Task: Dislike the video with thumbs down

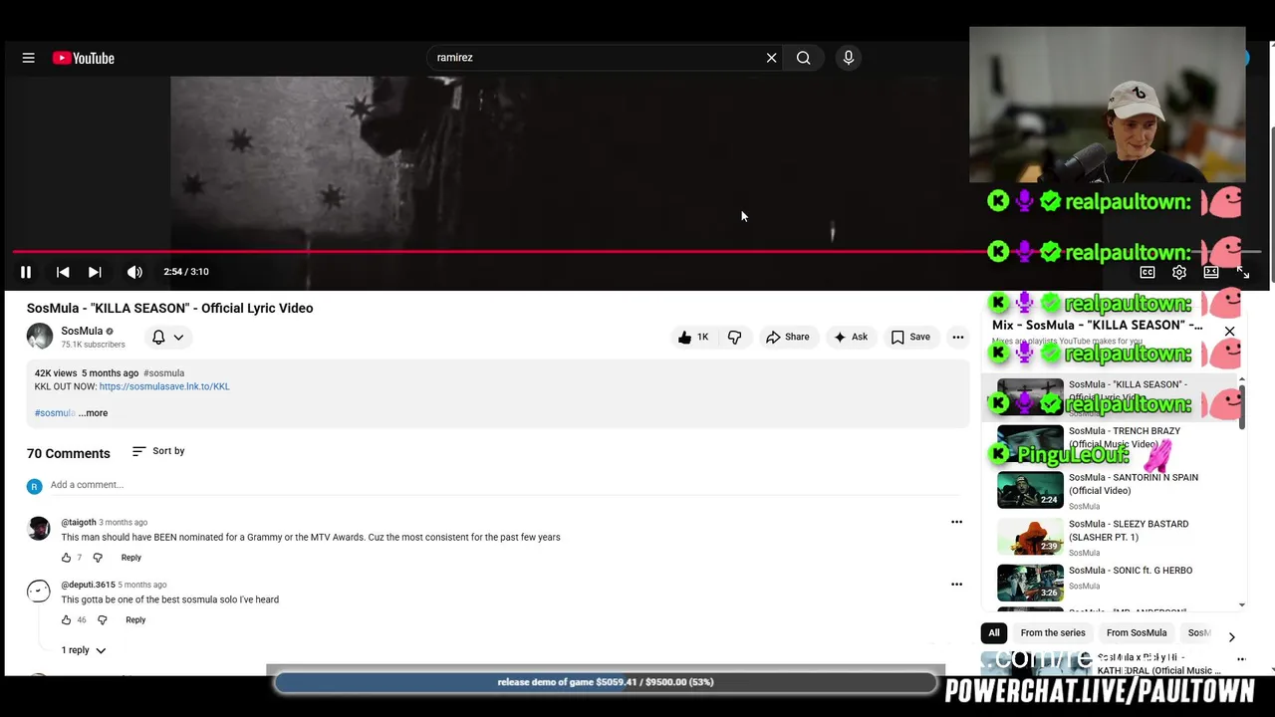Action: [x=735, y=338]
